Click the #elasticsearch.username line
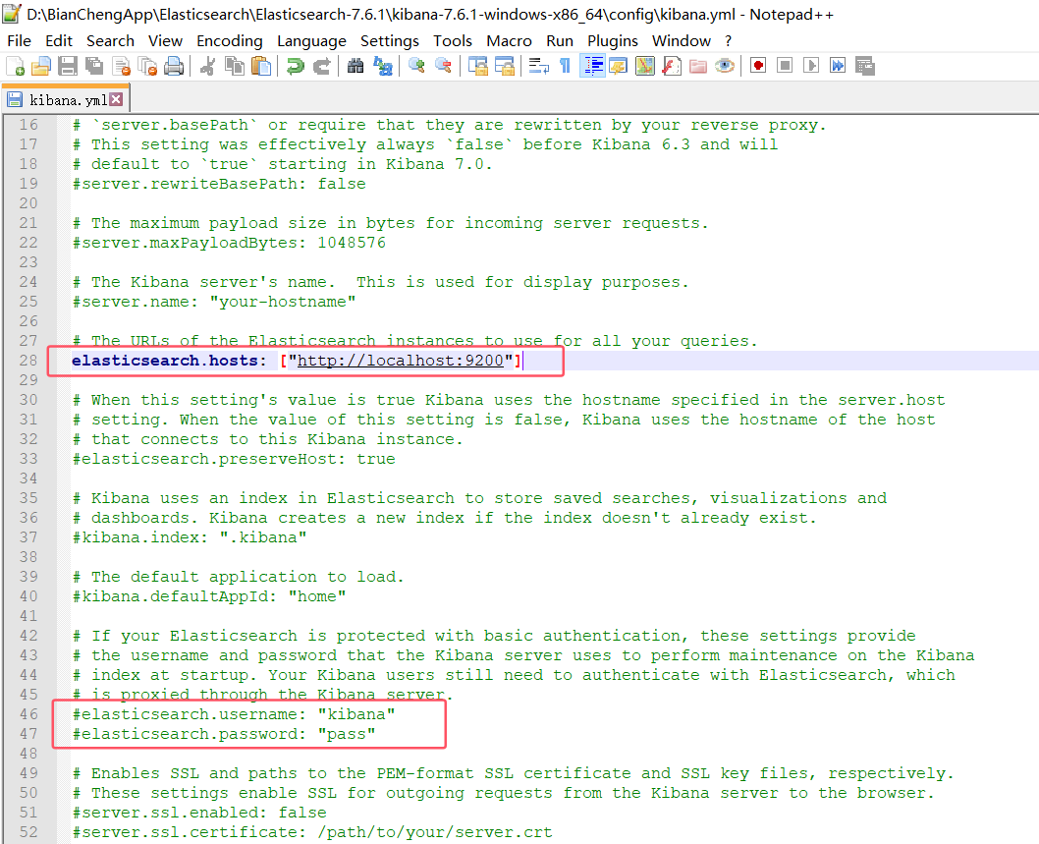Viewport: 1039px width, 844px height. coord(234,714)
